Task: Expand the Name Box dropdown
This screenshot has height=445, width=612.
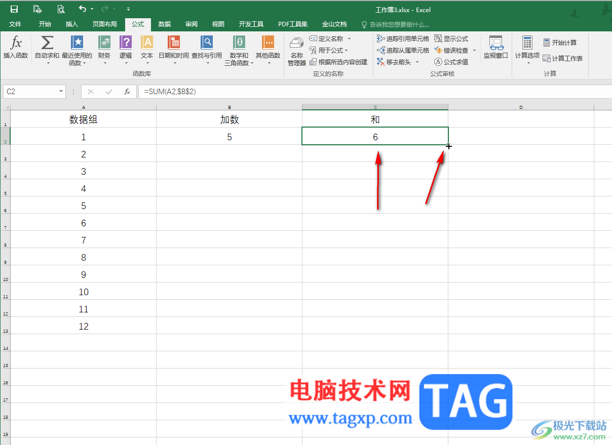Action: point(61,92)
